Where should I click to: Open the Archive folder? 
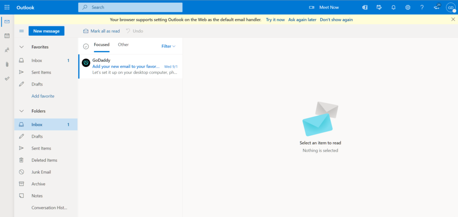[46, 184]
